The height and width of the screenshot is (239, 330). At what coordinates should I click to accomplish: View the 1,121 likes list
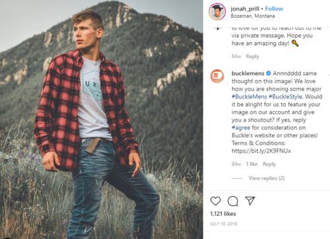(223, 214)
